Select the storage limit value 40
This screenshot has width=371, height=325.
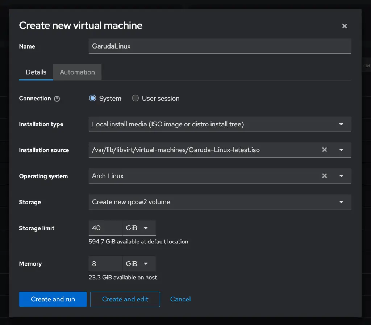(105, 228)
